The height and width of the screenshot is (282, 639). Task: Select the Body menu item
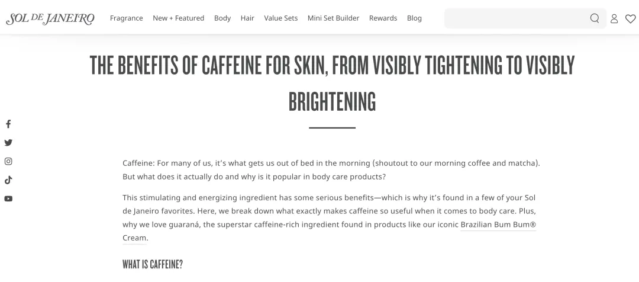point(222,18)
